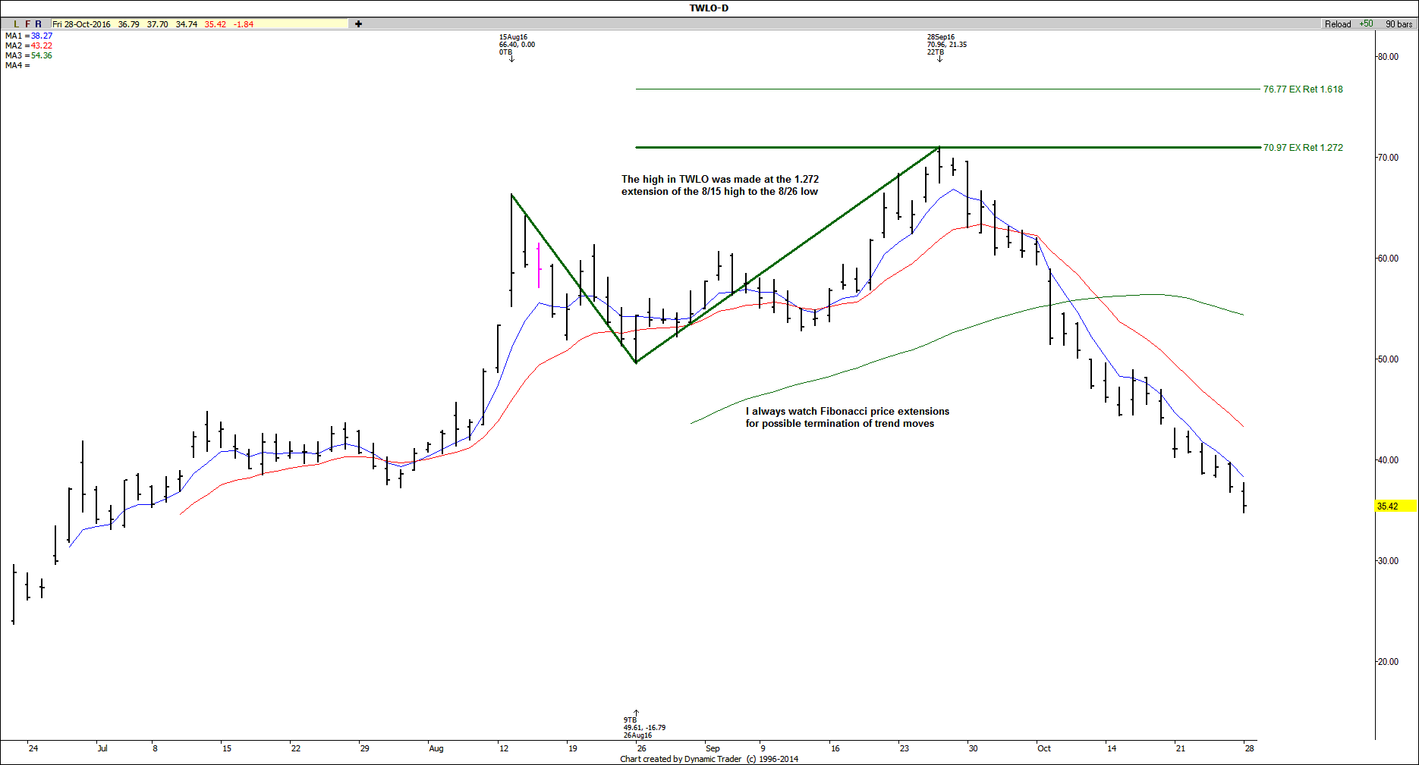Click the L button in the toolbar
The image size is (1419, 765).
pyautogui.click(x=16, y=24)
